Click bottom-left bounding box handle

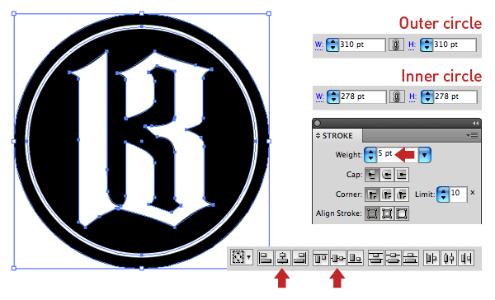pyautogui.click(x=14, y=268)
